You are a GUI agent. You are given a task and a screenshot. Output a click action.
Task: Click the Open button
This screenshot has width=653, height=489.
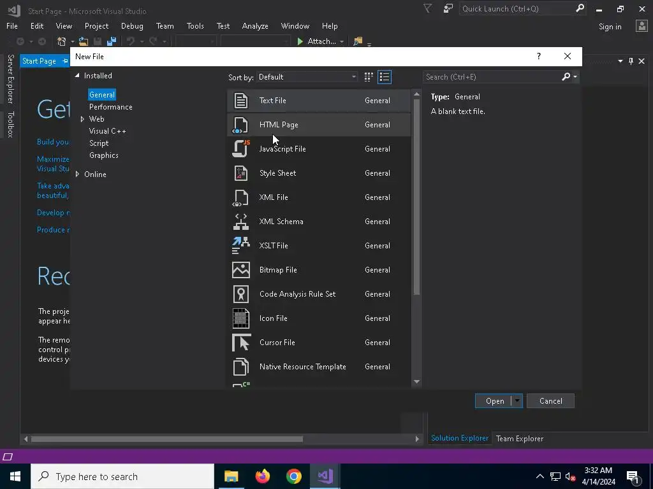click(x=494, y=401)
